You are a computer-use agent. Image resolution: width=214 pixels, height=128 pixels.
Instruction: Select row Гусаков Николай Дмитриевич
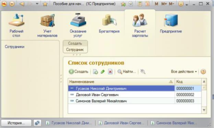[121, 89]
